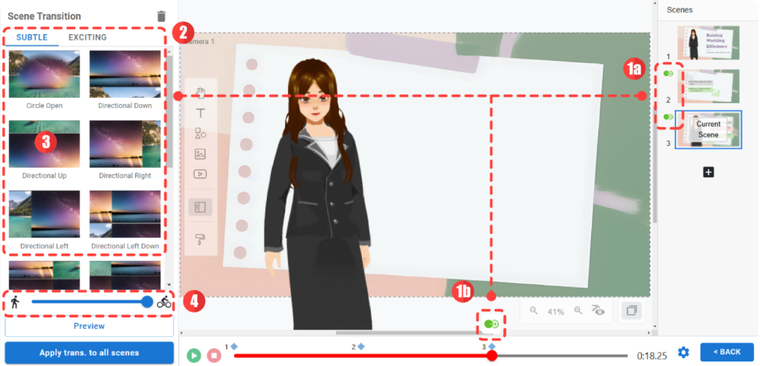Image resolution: width=760 pixels, height=366 pixels.
Task: Select the Text tool
Action: coord(200,113)
